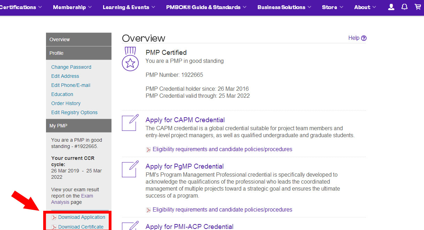This screenshot has width=424, height=230.
Task: Click the notifications bell icon
Action: (x=404, y=7)
